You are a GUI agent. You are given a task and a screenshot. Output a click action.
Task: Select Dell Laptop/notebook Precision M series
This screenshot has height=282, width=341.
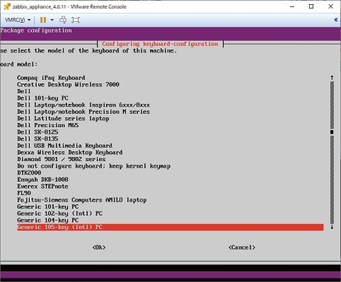[x=83, y=112]
